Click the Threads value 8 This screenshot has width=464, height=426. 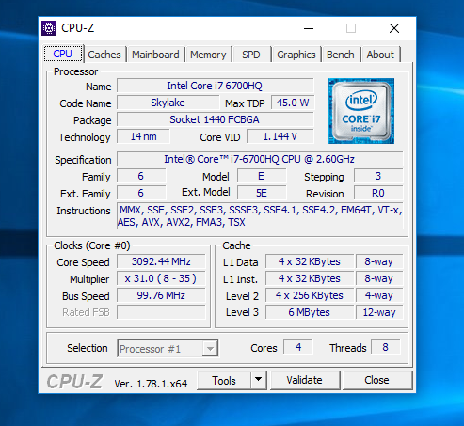[386, 347]
